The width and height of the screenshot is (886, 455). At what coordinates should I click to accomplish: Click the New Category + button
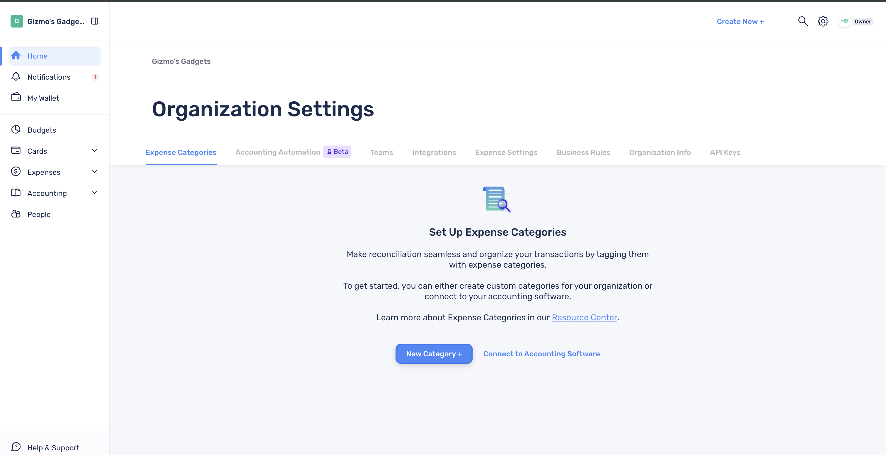pos(434,354)
